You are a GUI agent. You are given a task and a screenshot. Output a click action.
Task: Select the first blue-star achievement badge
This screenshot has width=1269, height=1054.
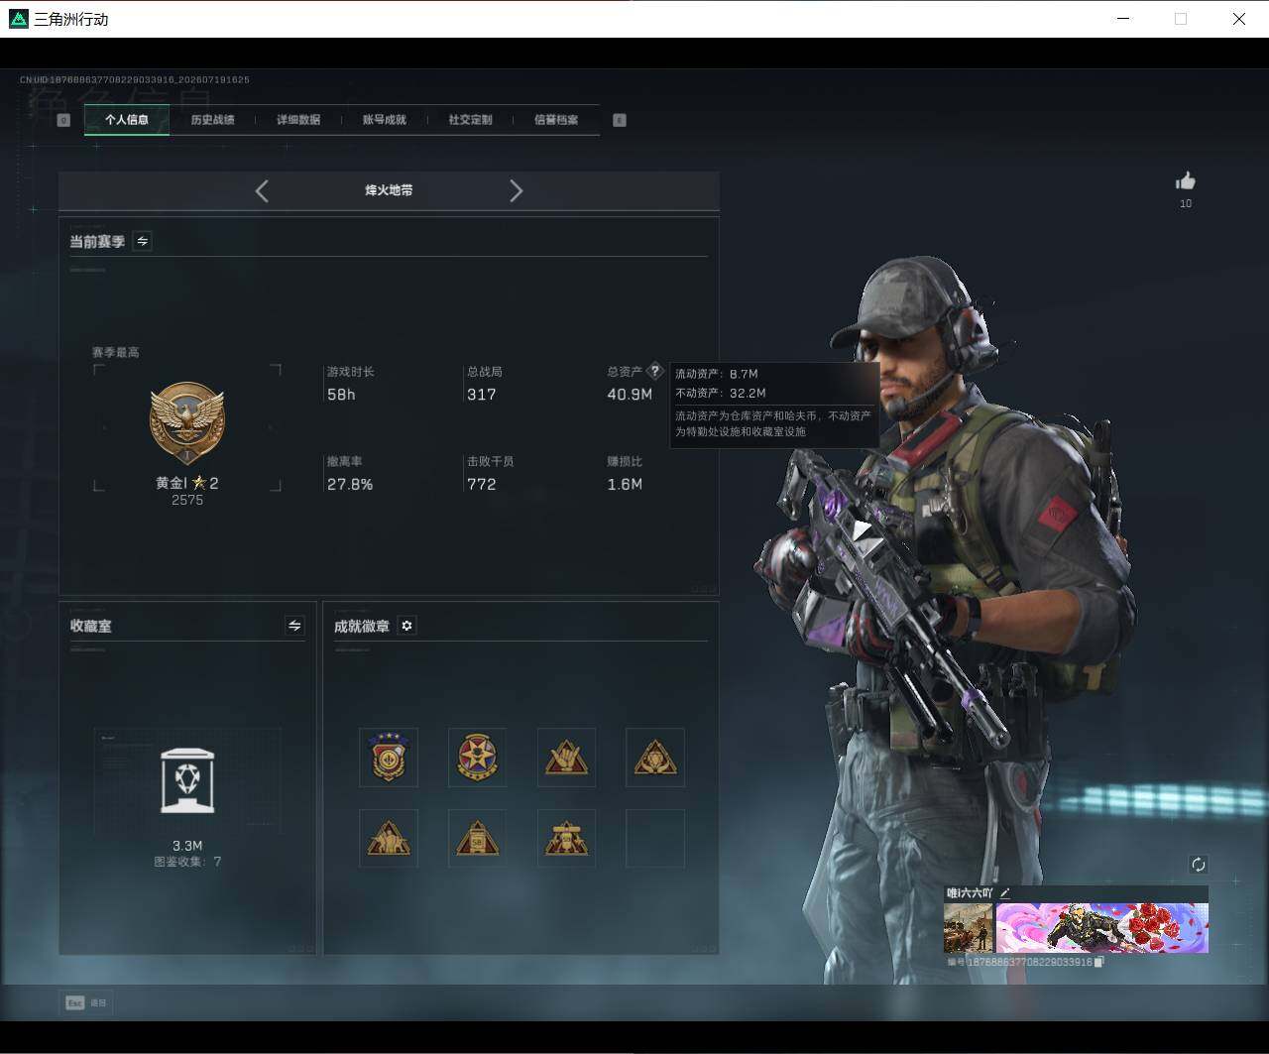click(x=388, y=757)
